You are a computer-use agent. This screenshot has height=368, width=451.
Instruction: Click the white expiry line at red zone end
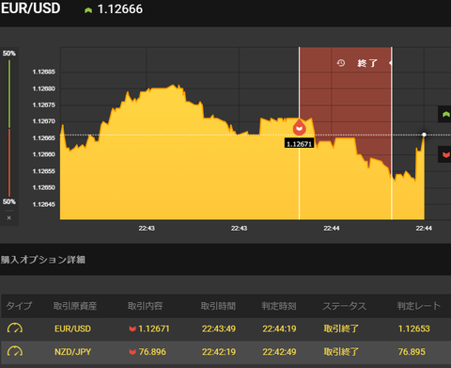pos(392,134)
